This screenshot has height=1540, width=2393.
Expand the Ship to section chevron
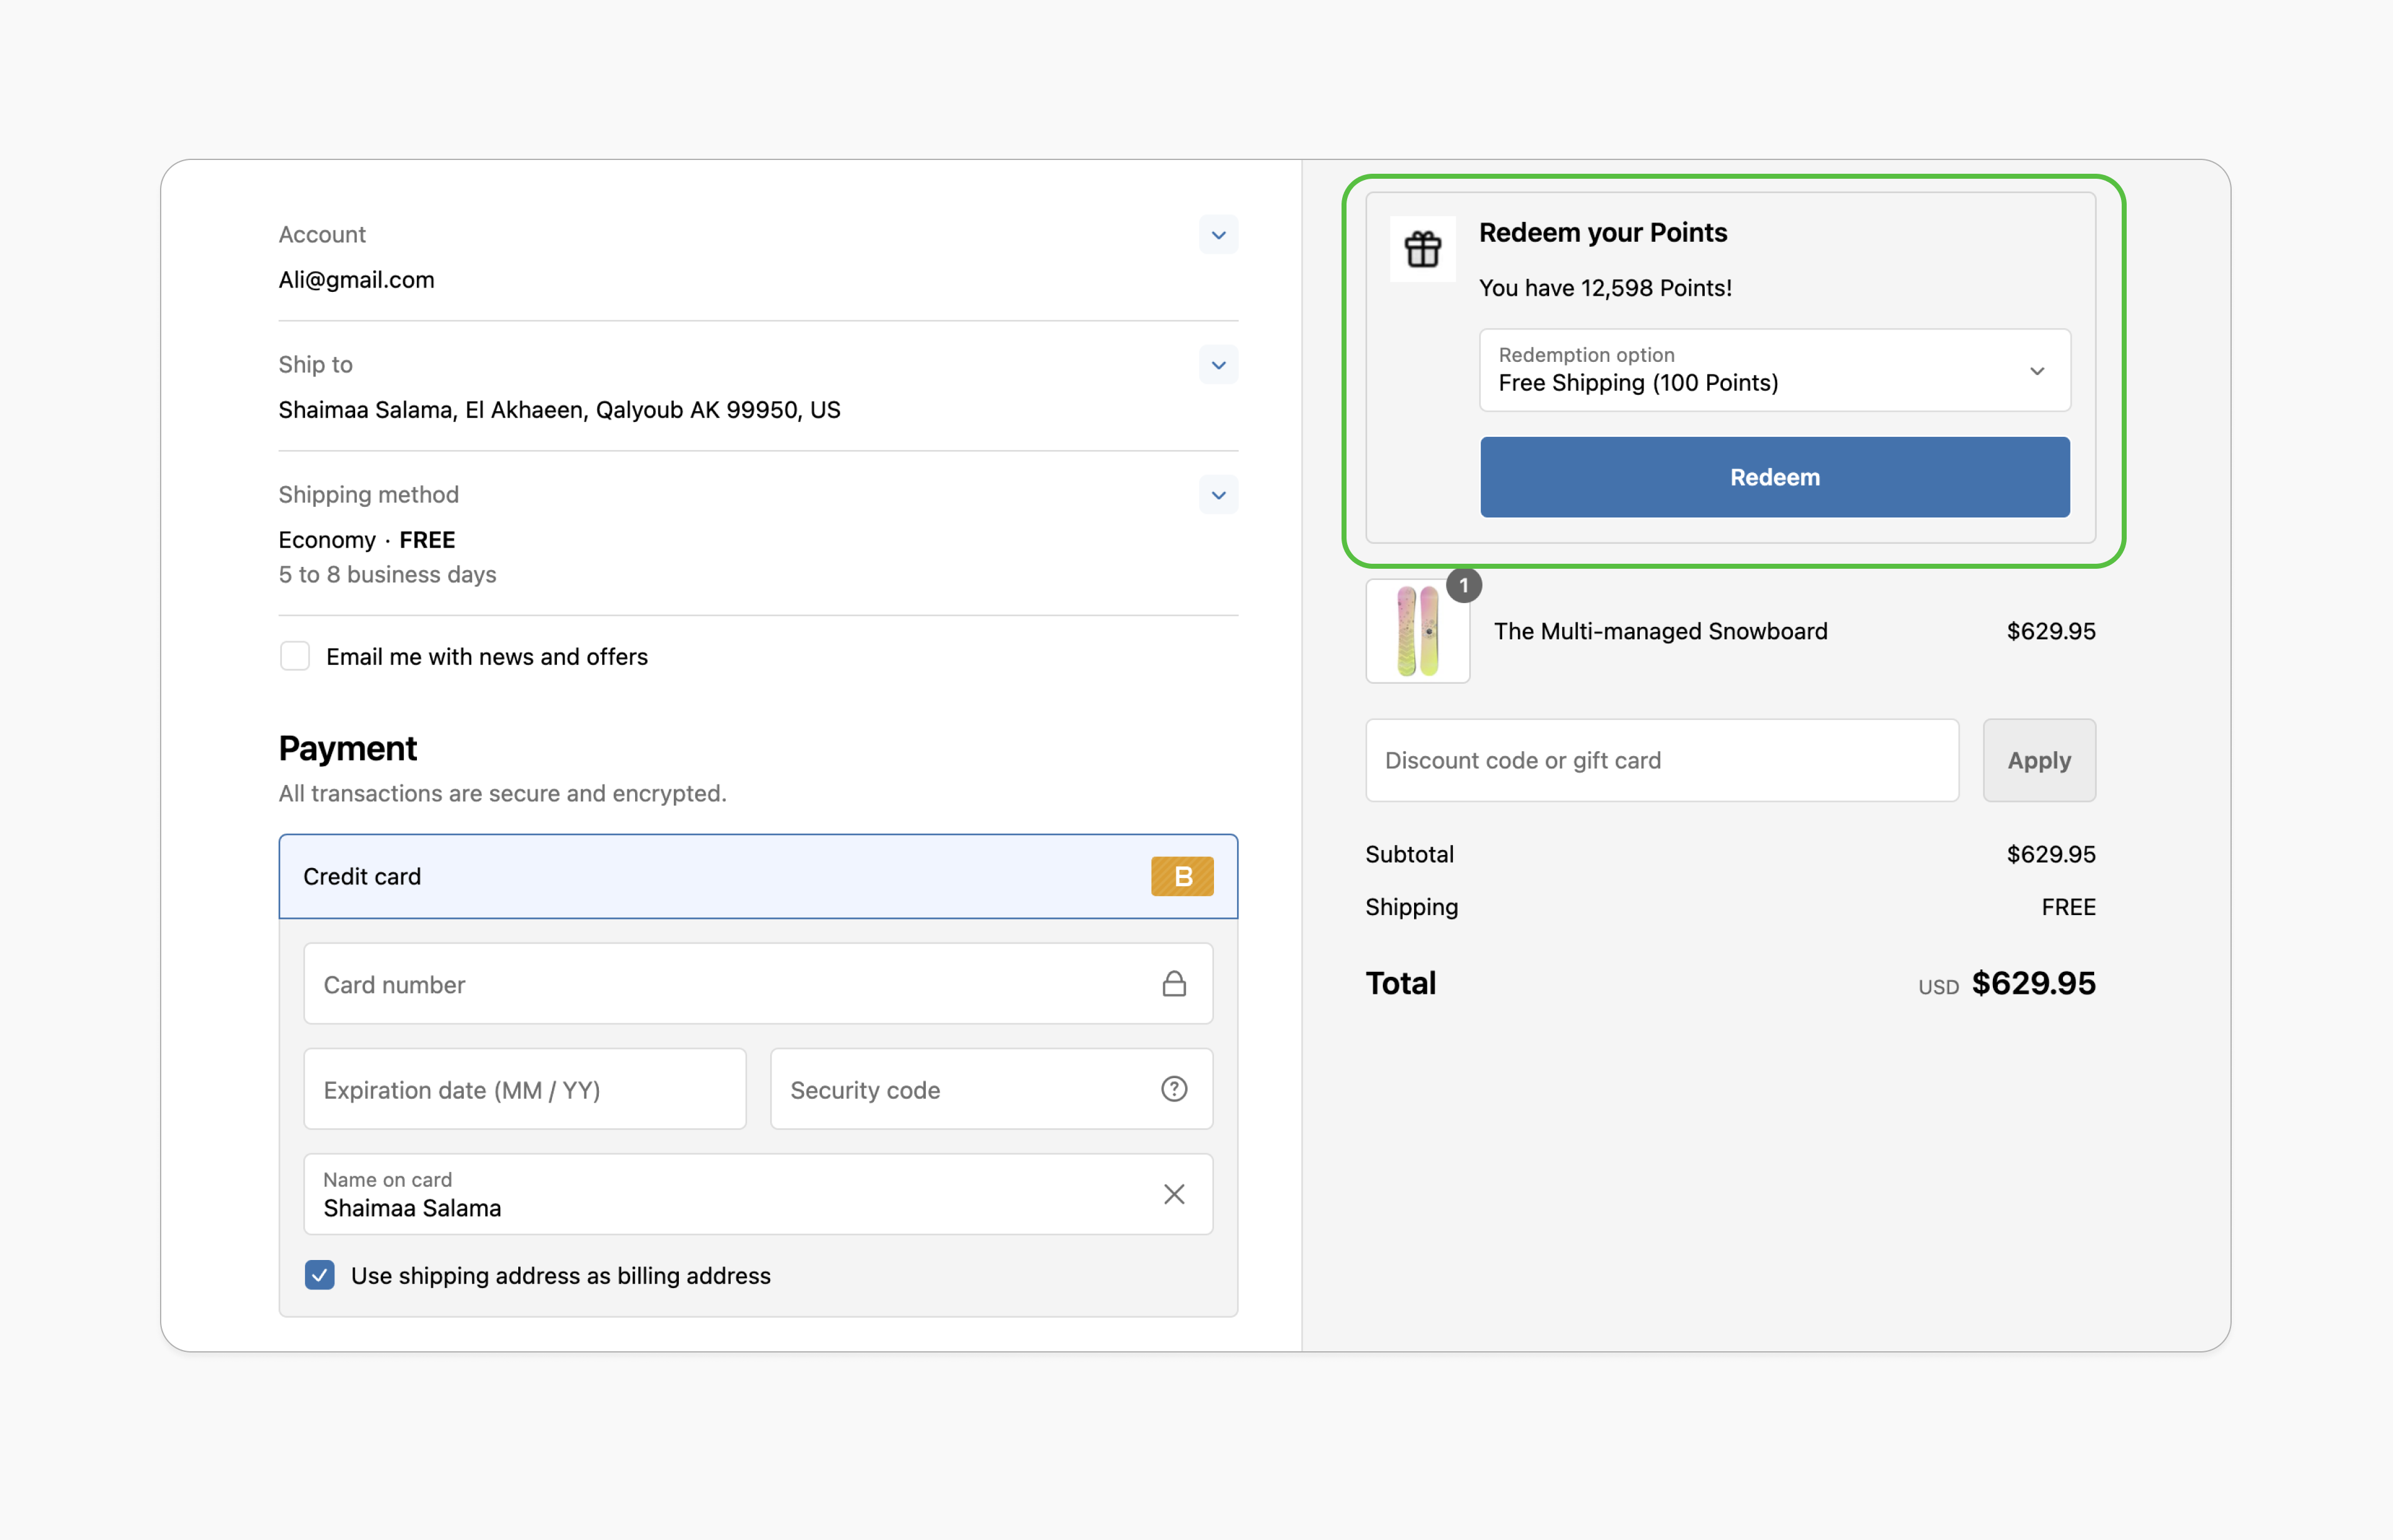(1218, 365)
